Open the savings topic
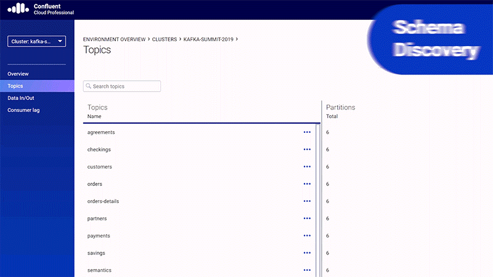This screenshot has width=493, height=277. pos(96,253)
